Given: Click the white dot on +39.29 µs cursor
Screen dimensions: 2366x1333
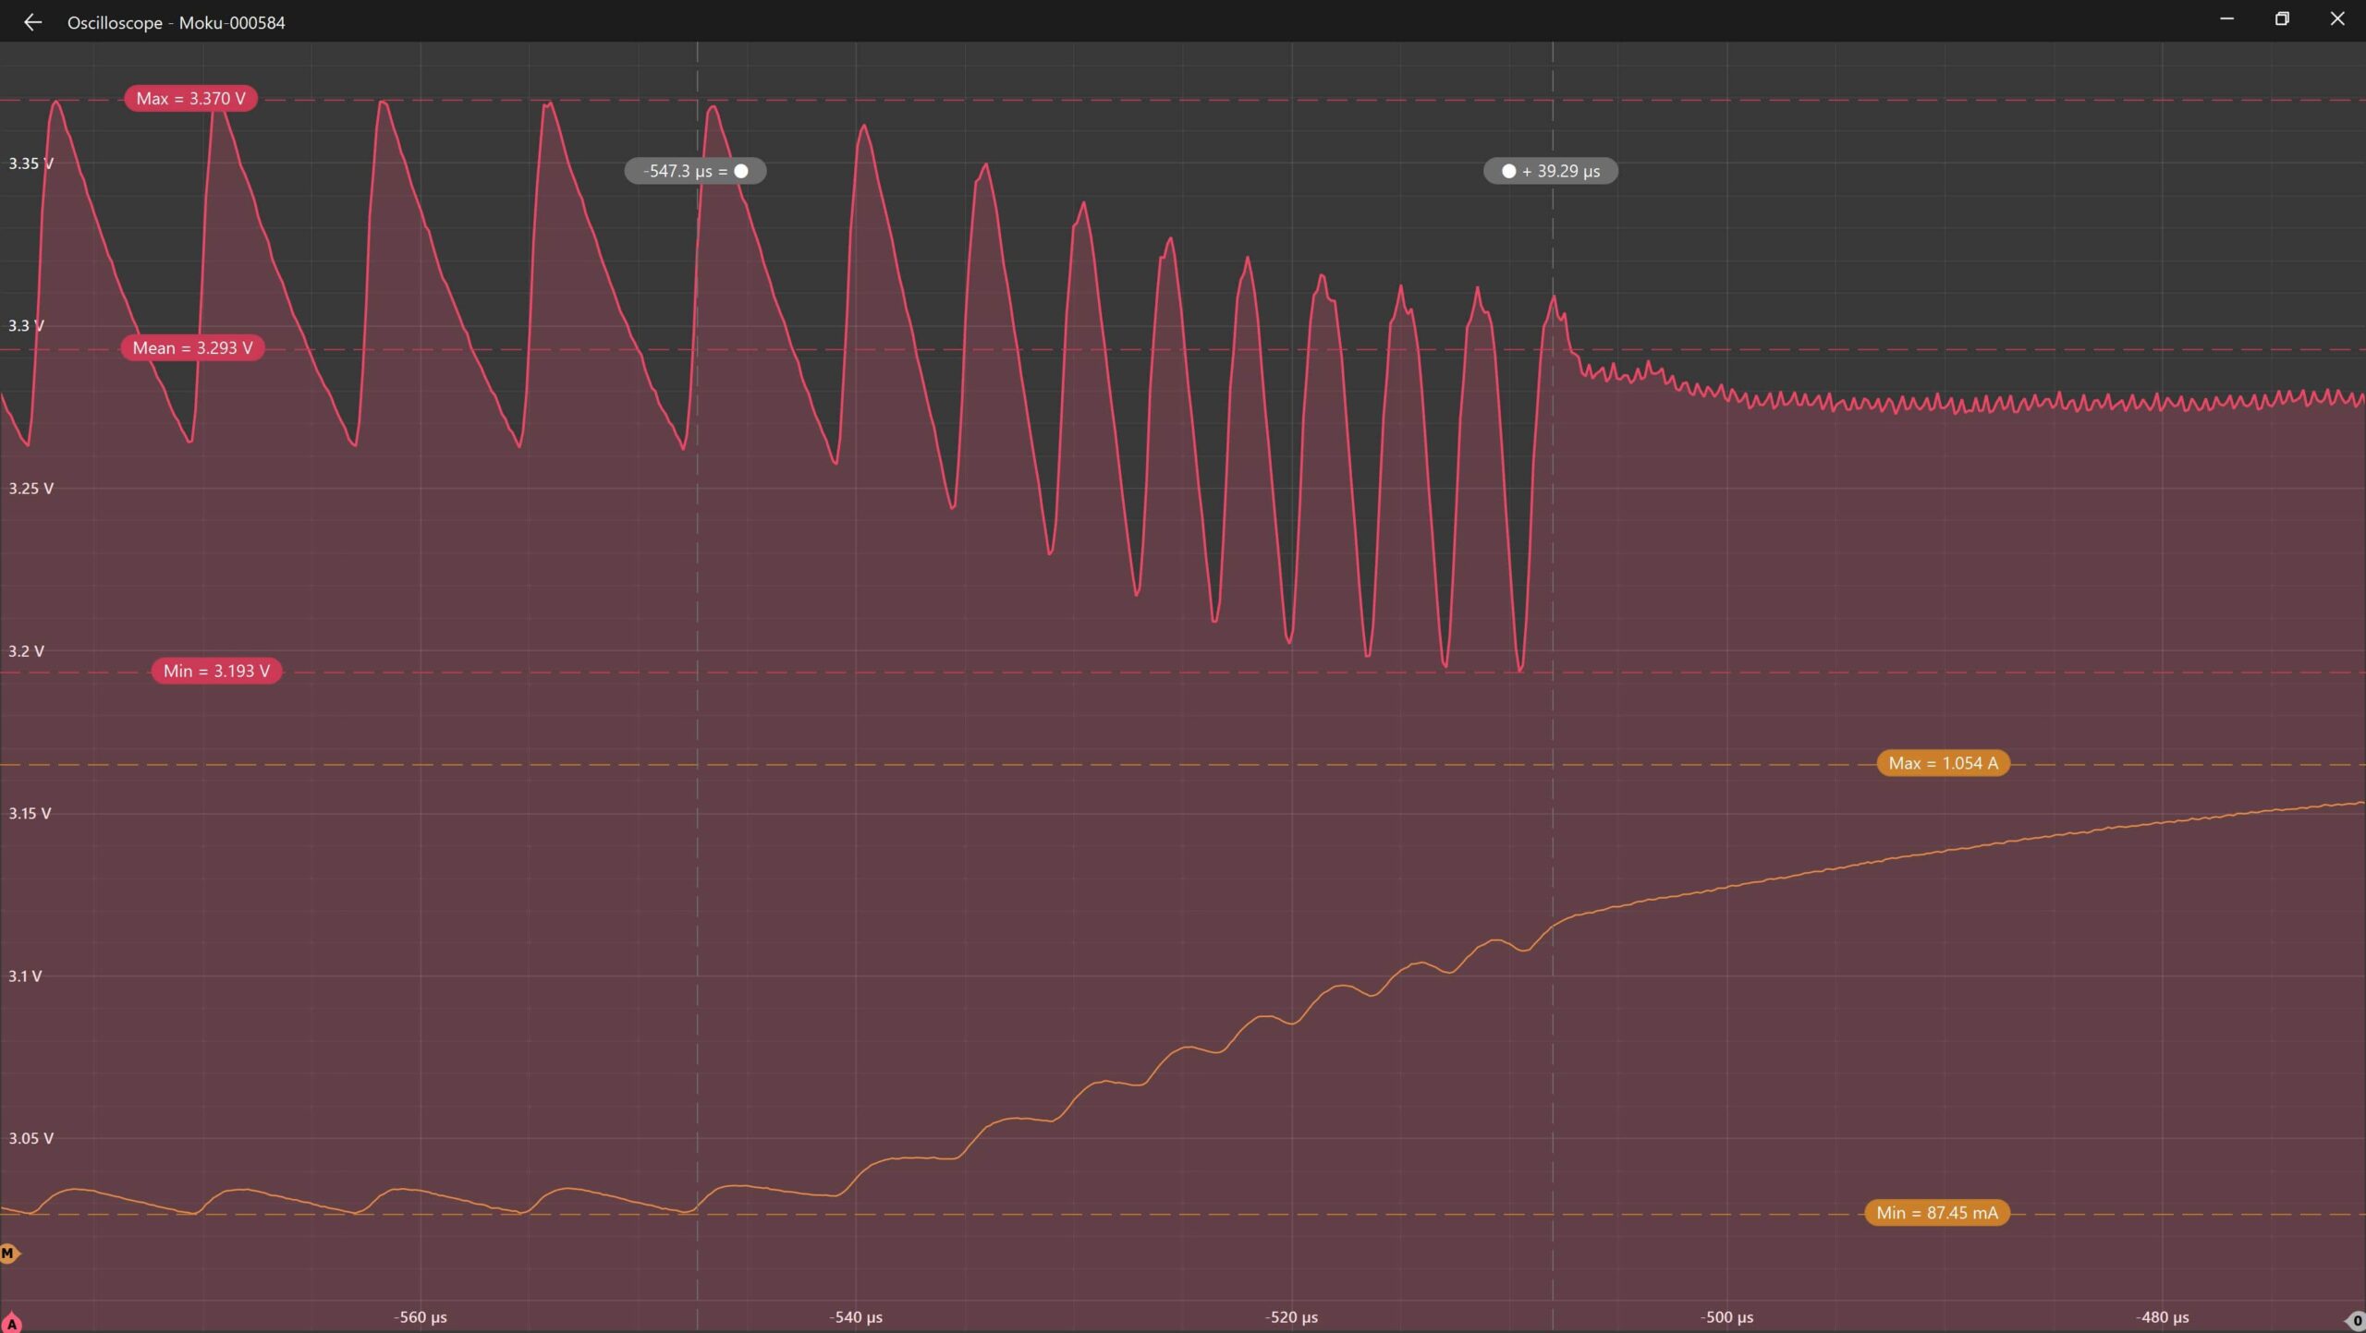Looking at the screenshot, I should point(1508,171).
